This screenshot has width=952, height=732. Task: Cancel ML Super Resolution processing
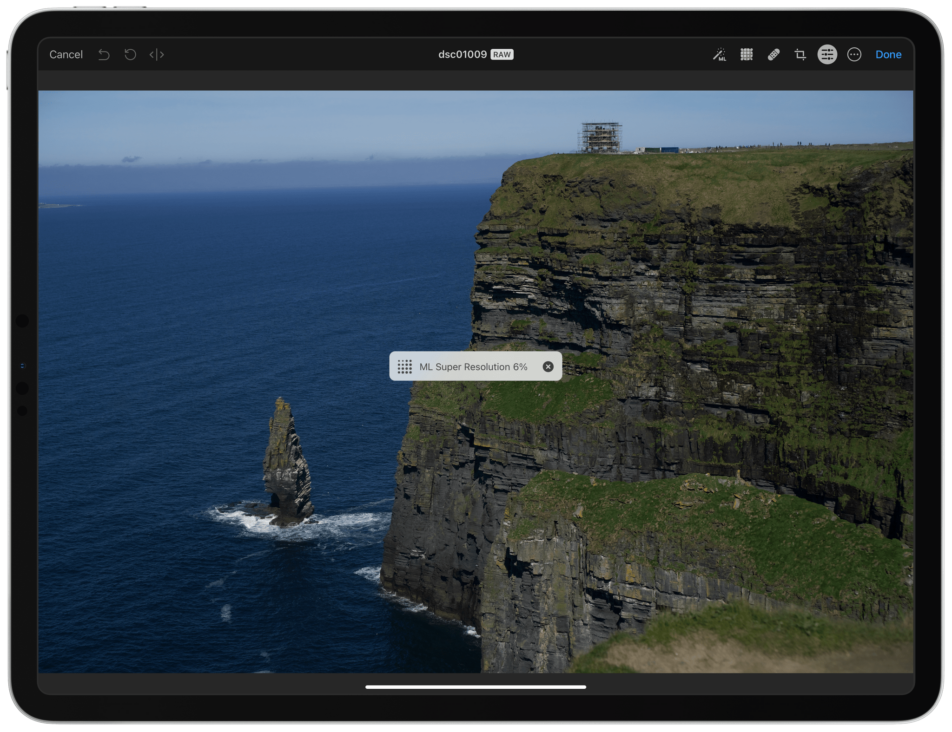tap(548, 366)
